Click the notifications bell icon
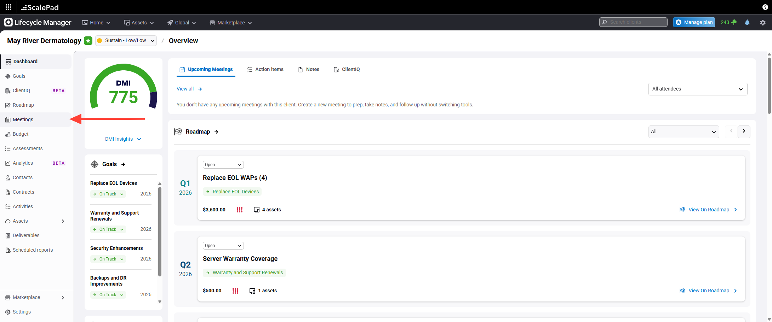This screenshot has height=322, width=772. pyautogui.click(x=747, y=22)
